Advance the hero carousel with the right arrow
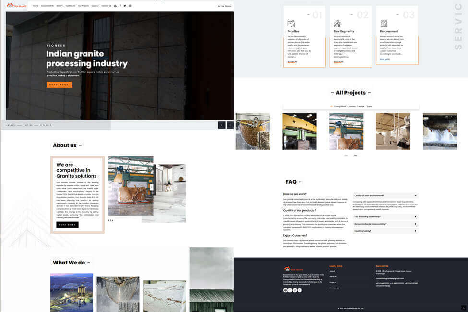 point(230,124)
